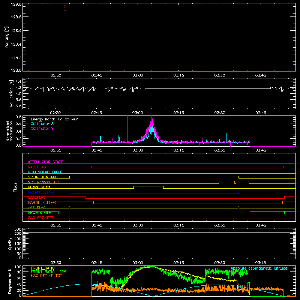Click the Pointing axis title
Image resolution: width=300 pixels, height=300 pixels.
click(x=7, y=37)
